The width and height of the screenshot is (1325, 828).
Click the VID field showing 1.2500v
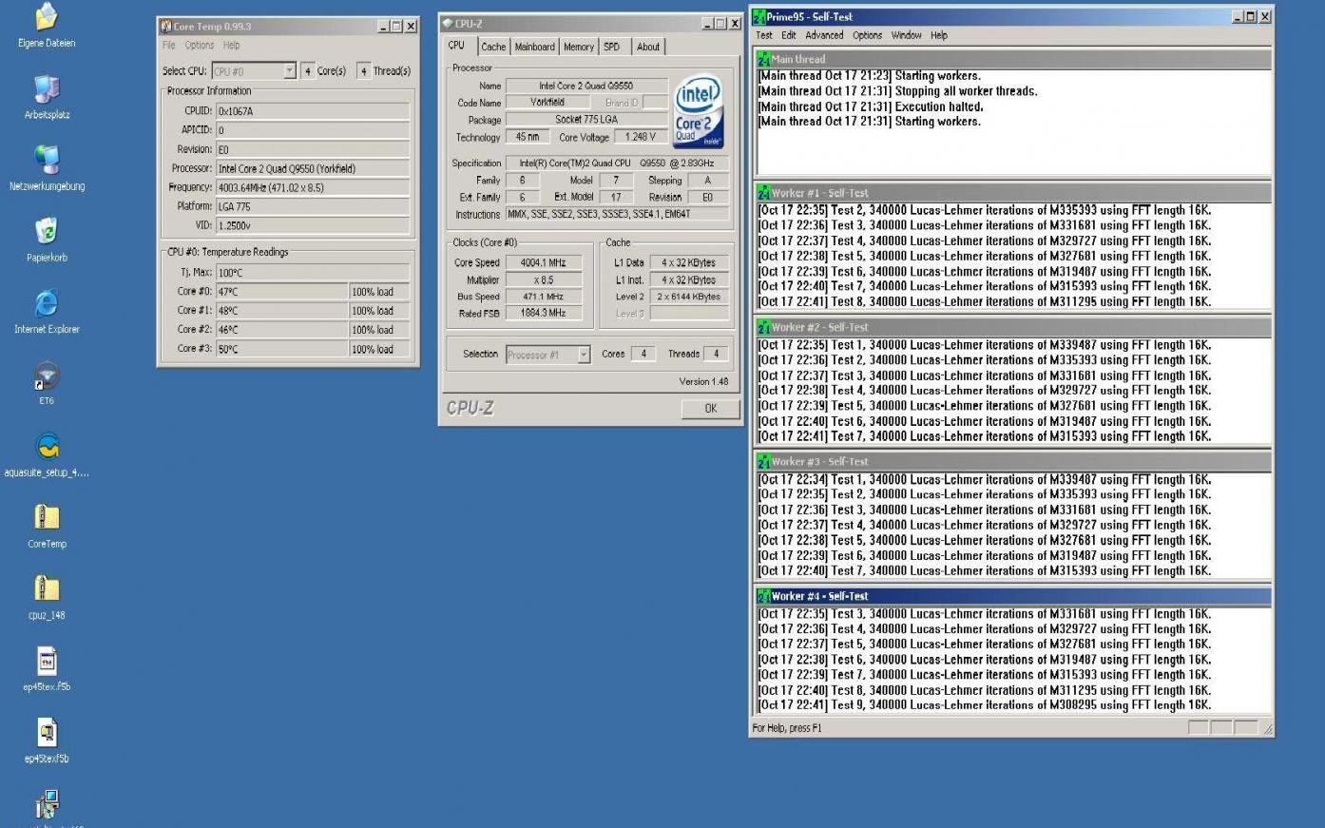tap(313, 225)
